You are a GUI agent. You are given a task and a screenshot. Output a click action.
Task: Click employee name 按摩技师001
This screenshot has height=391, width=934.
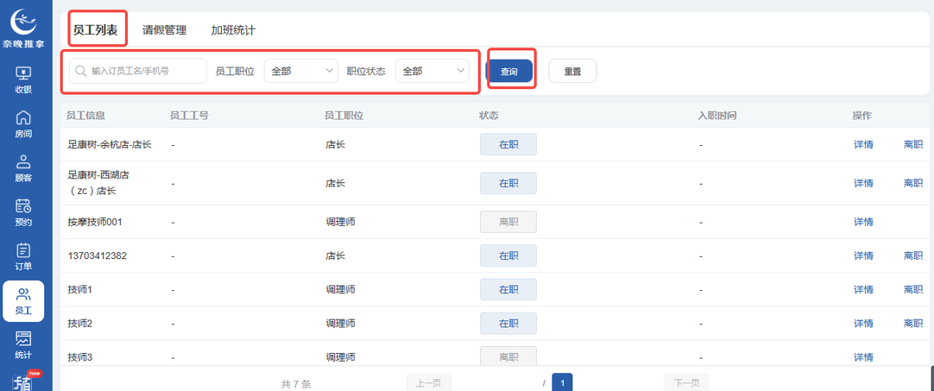(95, 222)
